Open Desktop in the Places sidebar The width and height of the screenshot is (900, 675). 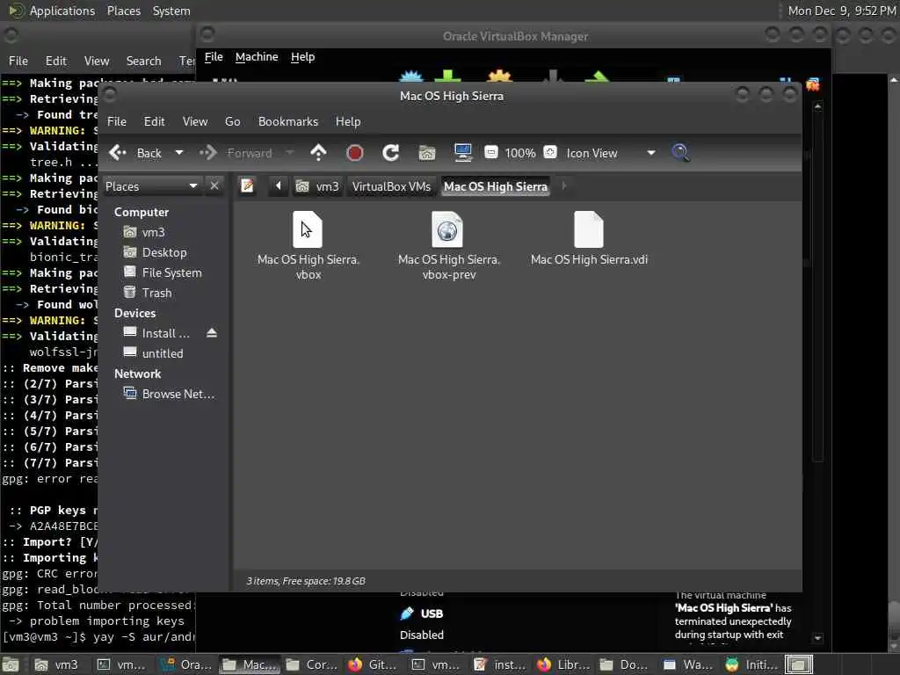[164, 252]
